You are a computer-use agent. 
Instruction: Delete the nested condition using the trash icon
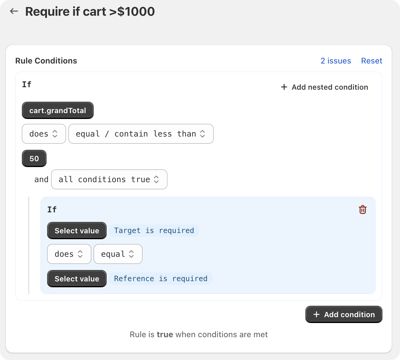point(363,210)
